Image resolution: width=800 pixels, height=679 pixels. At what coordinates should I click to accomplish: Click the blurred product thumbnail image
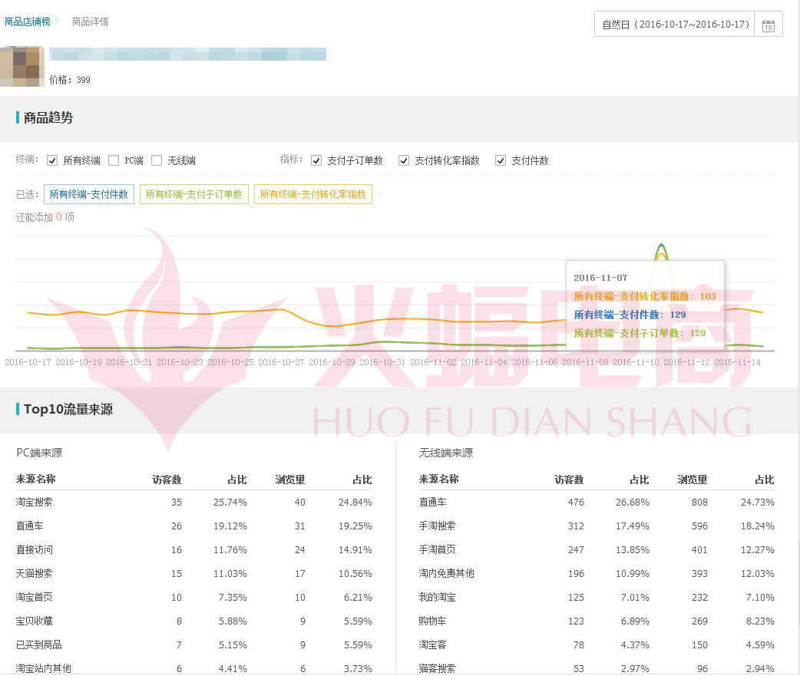coord(22,66)
